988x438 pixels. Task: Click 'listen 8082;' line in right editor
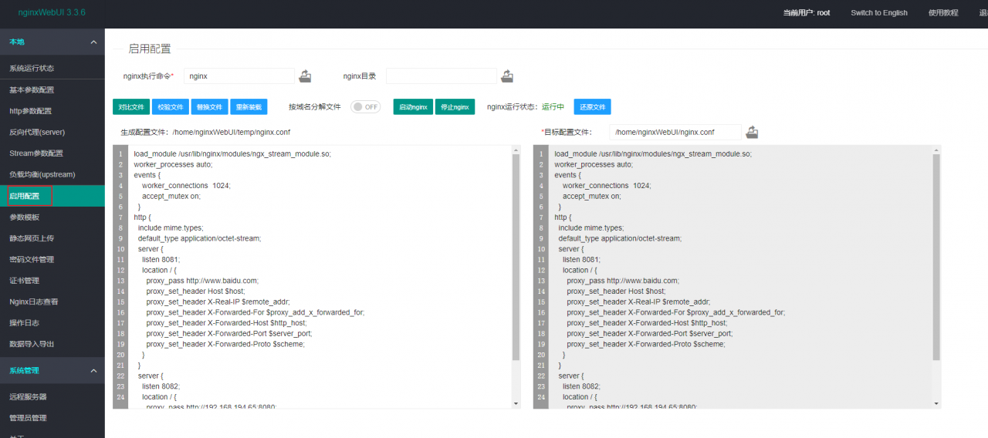click(581, 386)
